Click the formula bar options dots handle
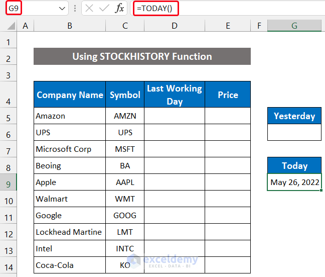The image size is (325, 277). pos(75,9)
